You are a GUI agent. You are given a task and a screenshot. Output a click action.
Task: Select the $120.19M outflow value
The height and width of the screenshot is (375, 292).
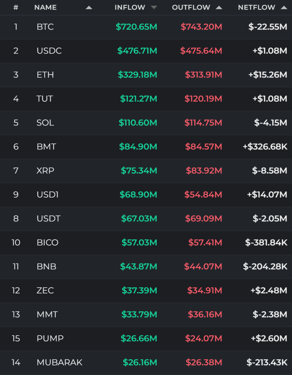click(203, 99)
